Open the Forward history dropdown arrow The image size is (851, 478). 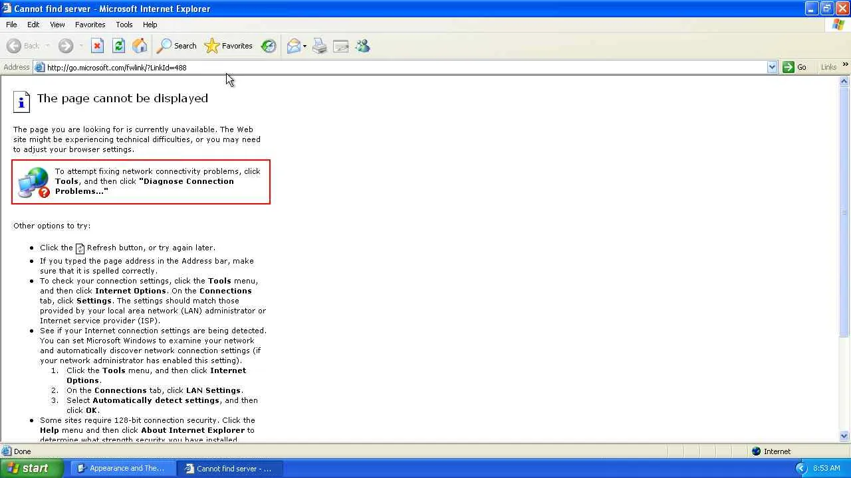[81, 46]
